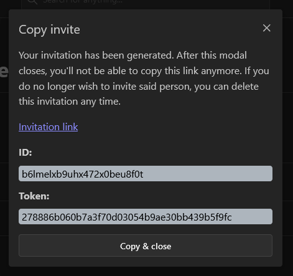Image resolution: width=293 pixels, height=276 pixels.
Task: Click the ID: label
Action: [x=26, y=153]
